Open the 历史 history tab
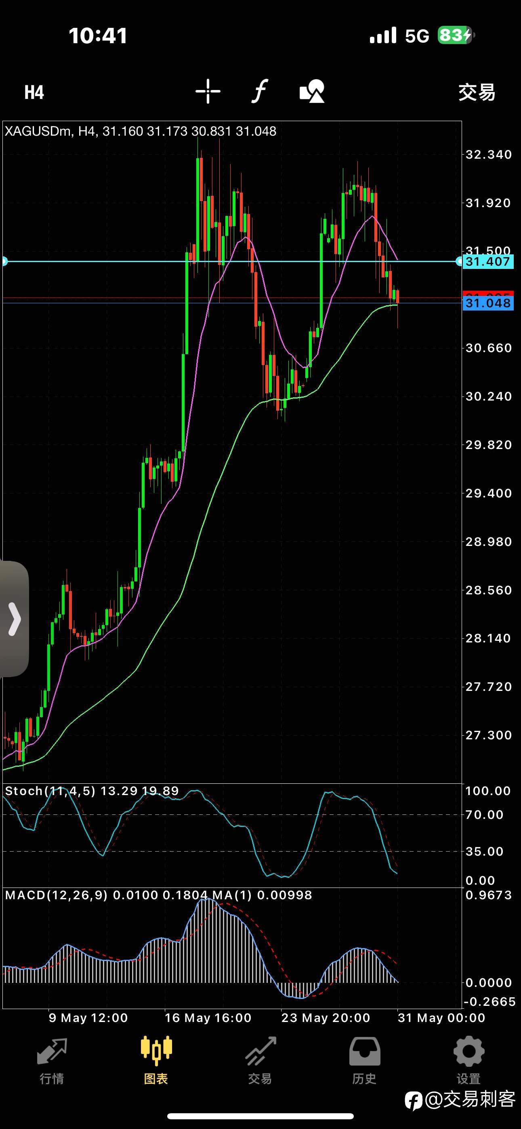 (x=364, y=1060)
